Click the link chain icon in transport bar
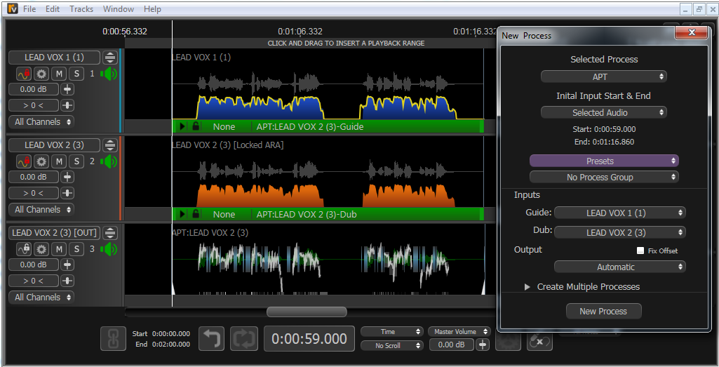The width and height of the screenshot is (719, 367). pyautogui.click(x=113, y=339)
